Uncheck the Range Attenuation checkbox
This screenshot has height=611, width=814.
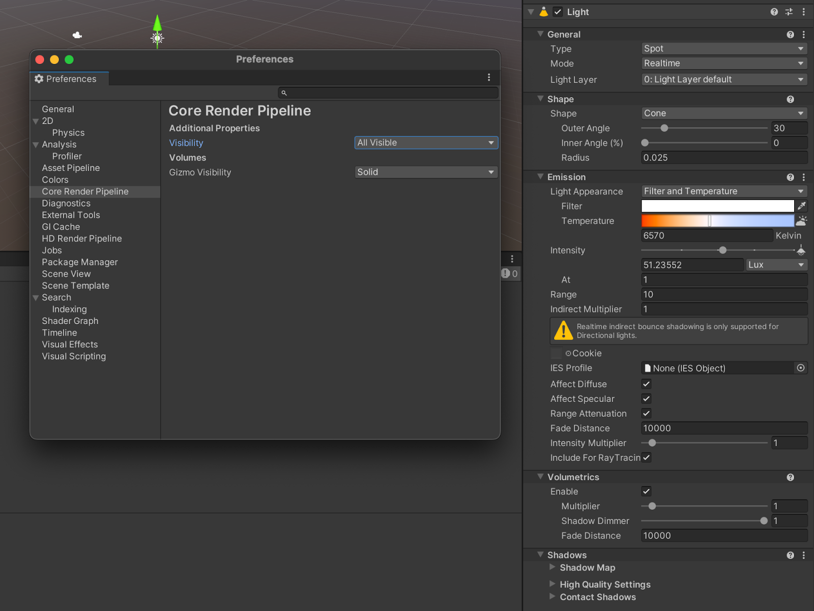click(646, 414)
